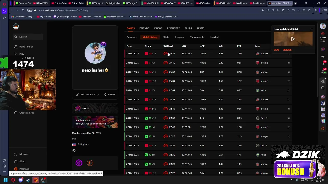Open the VS icon in the right sidebar
This screenshot has width=328, height=184.
coord(323,57)
